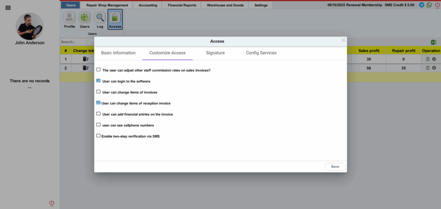Export the table with the Excel icon
This screenshot has width=441, height=209.
433,42
